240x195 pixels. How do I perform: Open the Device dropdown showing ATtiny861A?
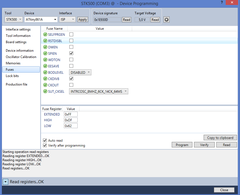click(41, 20)
